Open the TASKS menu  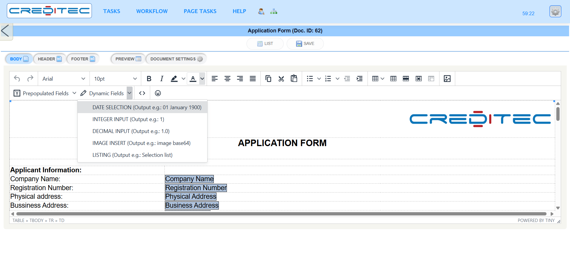[112, 11]
